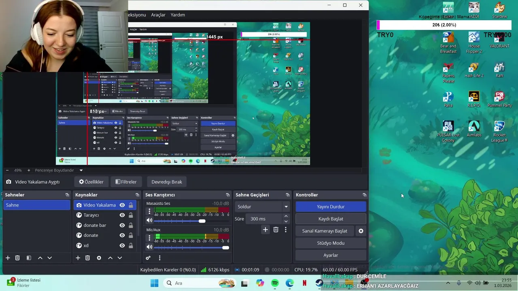Enable Stüdyo Modu
Viewport: 518px width, 291px height.
coord(331,243)
